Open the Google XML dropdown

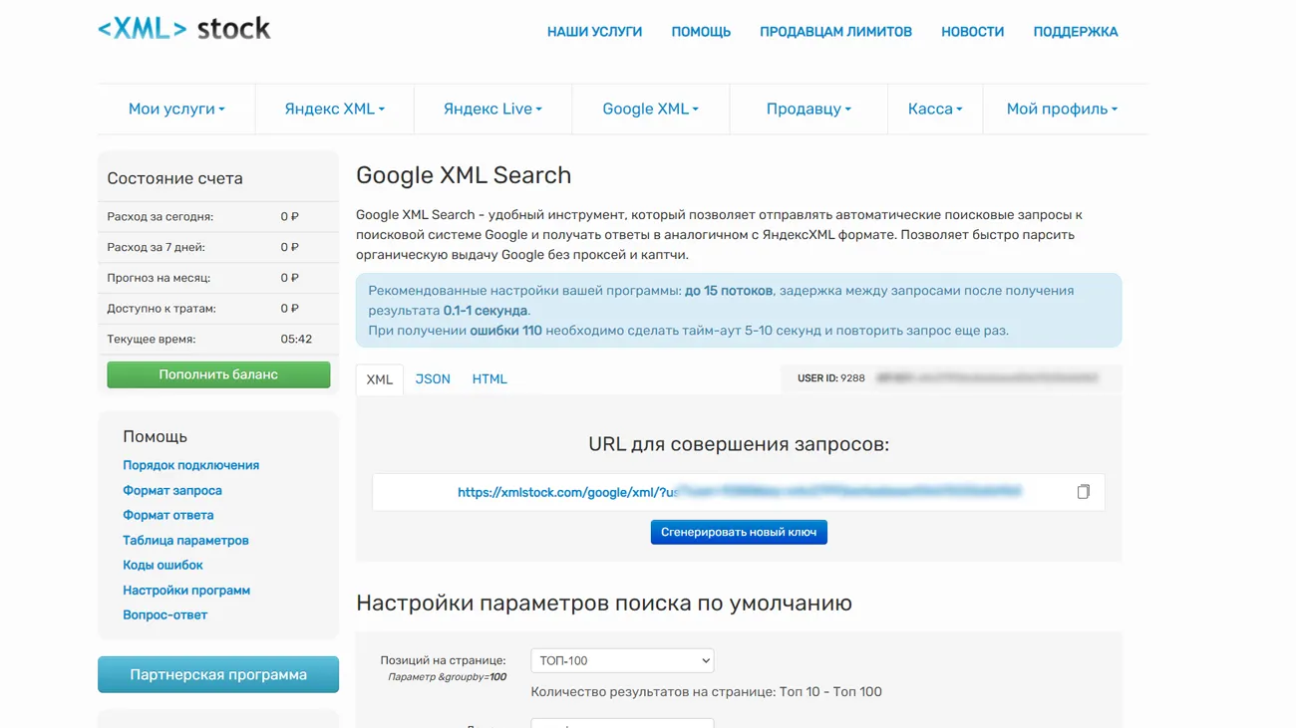[650, 110]
